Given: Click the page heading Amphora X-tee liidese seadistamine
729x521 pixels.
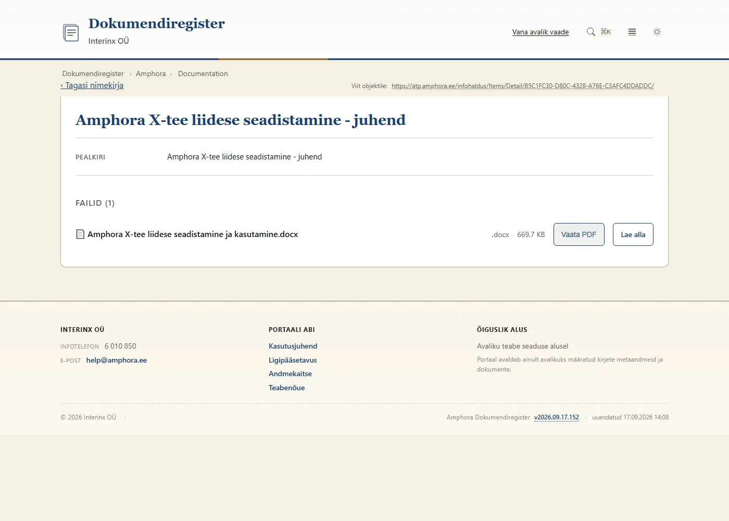Looking at the screenshot, I should (x=241, y=120).
